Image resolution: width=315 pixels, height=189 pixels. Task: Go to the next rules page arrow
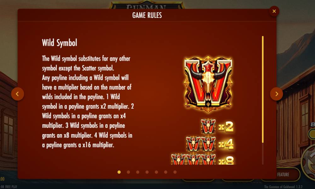pos(277,94)
